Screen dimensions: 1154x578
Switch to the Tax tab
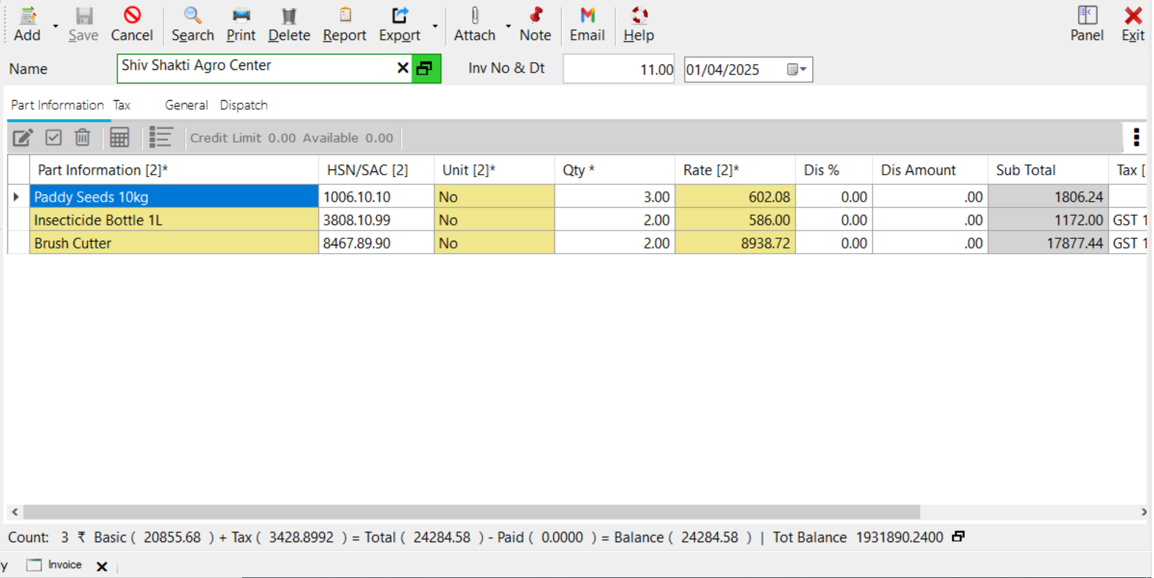(121, 105)
